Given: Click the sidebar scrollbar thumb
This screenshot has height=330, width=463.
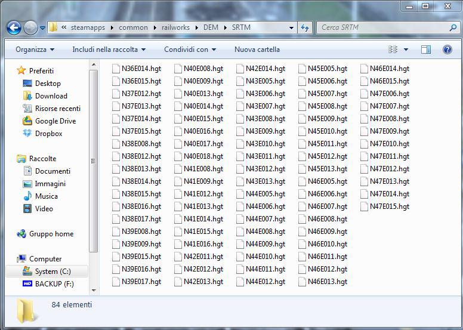Looking at the screenshot, I should 94,161.
